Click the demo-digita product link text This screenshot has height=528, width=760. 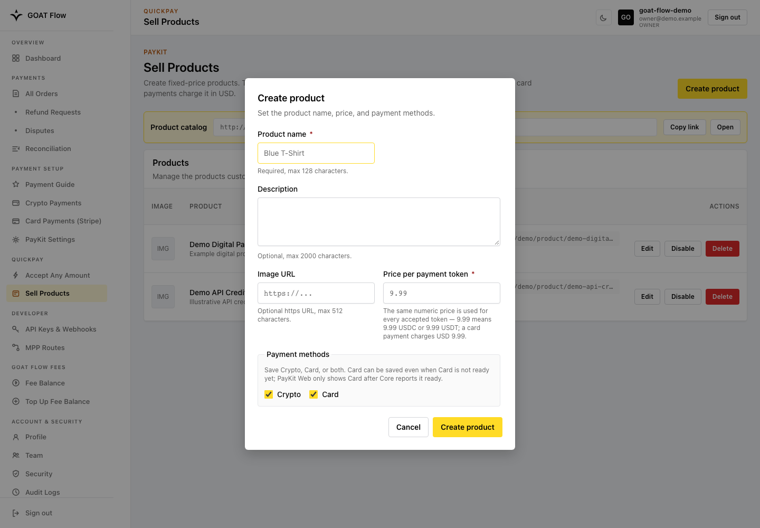point(565,239)
